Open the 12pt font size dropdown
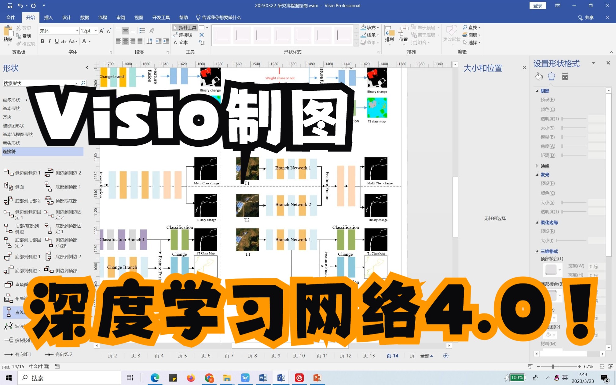 click(96, 31)
